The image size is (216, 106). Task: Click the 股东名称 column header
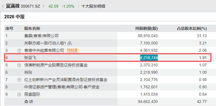tap(32, 29)
